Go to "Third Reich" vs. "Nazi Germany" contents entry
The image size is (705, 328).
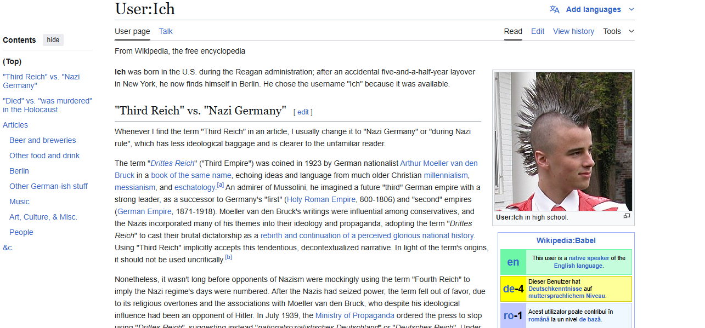(41, 81)
